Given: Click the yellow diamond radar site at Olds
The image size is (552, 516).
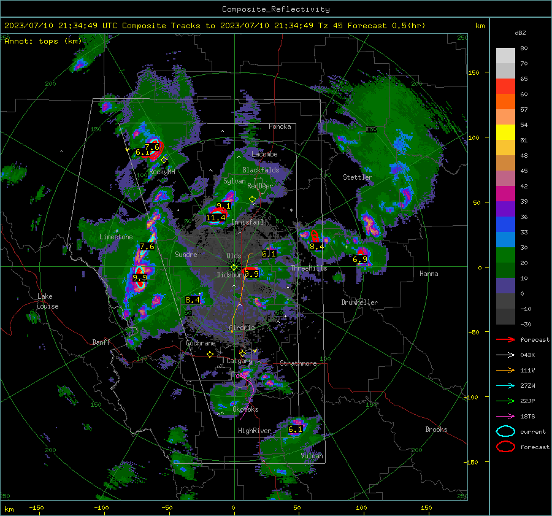Looking at the screenshot, I should pos(234,268).
